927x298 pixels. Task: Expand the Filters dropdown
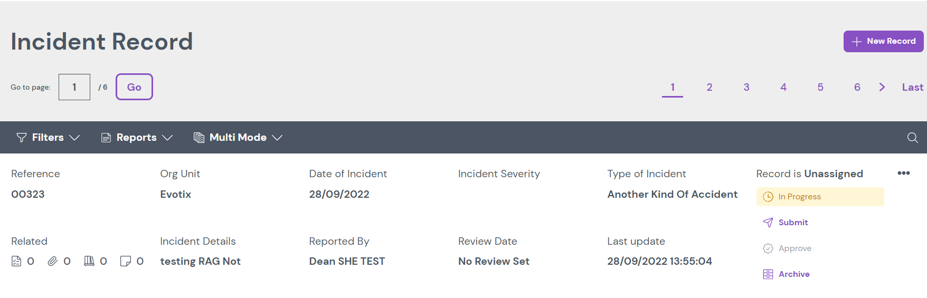[48, 138]
